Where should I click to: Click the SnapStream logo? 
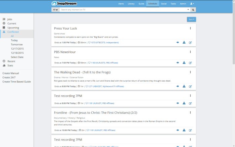(64, 3)
